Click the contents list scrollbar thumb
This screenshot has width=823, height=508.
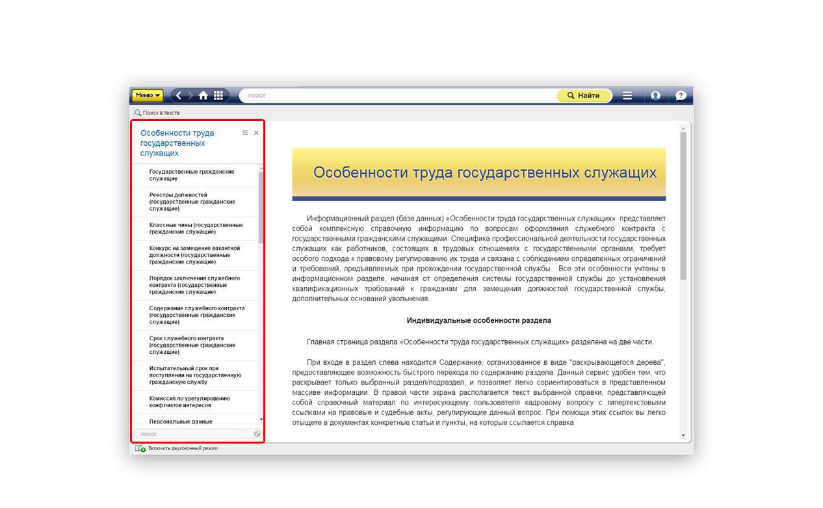coord(261,207)
